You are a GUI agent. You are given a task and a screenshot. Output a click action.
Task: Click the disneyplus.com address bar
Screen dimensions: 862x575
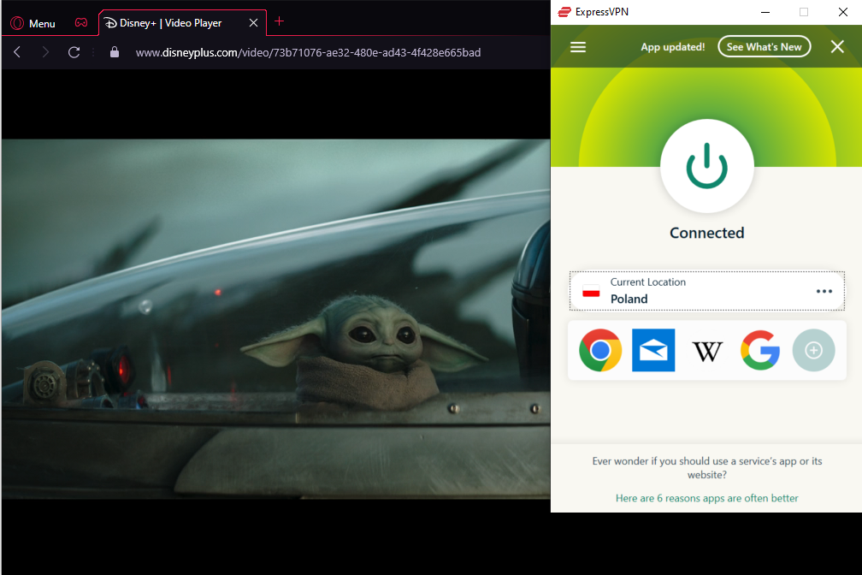tap(308, 52)
